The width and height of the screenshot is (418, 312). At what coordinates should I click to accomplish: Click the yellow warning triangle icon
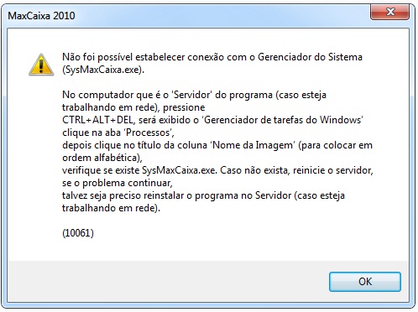(41, 65)
